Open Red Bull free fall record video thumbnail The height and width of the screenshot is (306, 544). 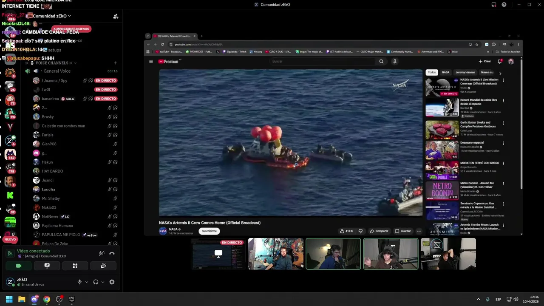point(442,107)
